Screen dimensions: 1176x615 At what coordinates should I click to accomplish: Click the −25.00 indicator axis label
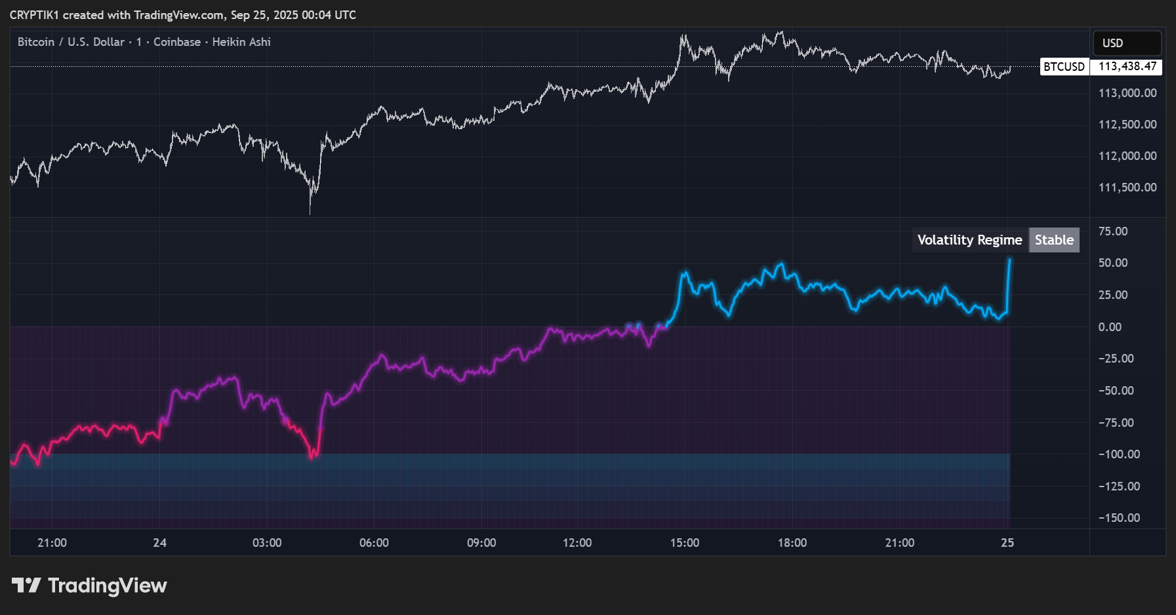[1116, 359]
